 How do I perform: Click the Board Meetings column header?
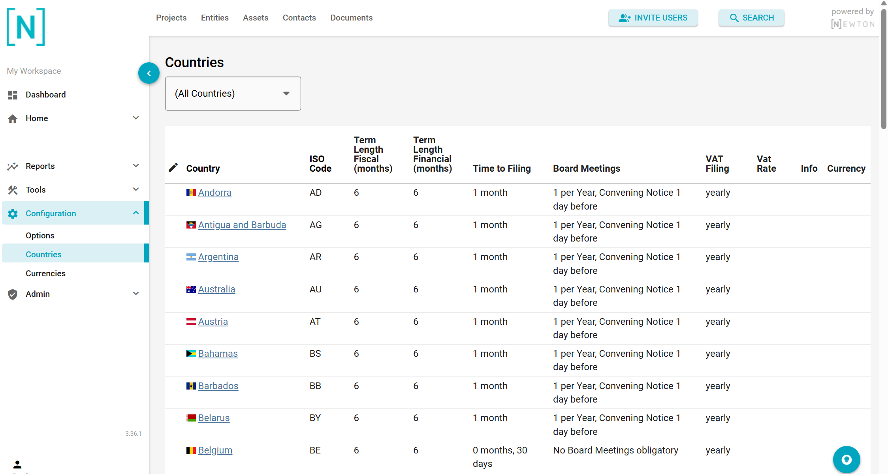587,169
